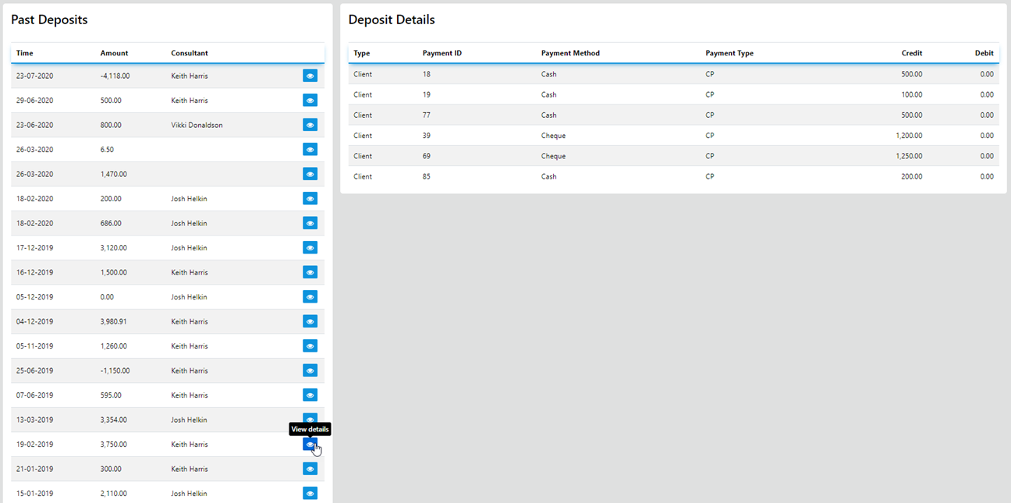Select Josh Helkin on the 05-12-2019 row
The image size is (1011, 503).
[x=189, y=297]
